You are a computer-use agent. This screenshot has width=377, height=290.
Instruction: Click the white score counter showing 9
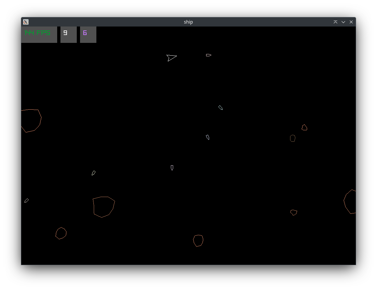pyautogui.click(x=69, y=35)
